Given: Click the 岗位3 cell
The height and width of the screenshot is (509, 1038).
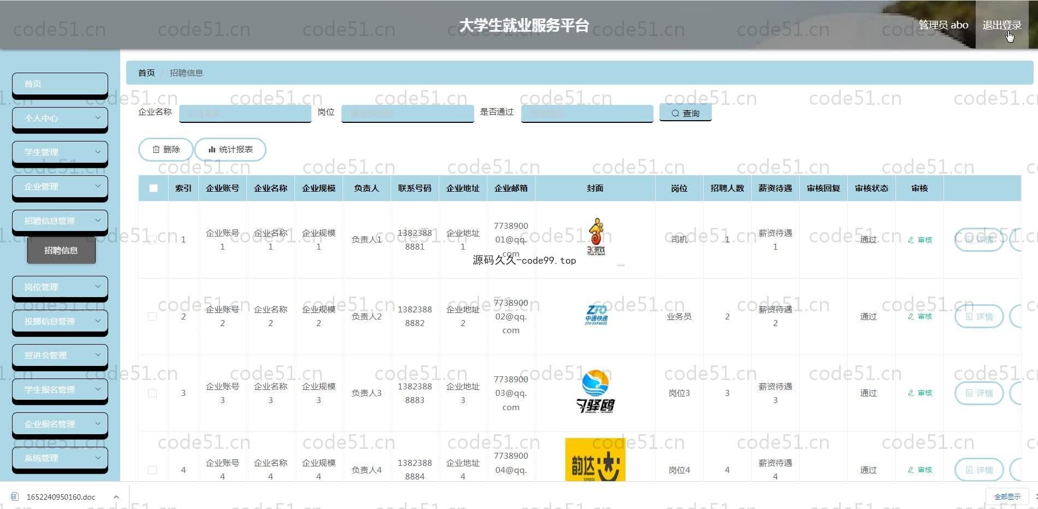Looking at the screenshot, I should coord(679,393).
